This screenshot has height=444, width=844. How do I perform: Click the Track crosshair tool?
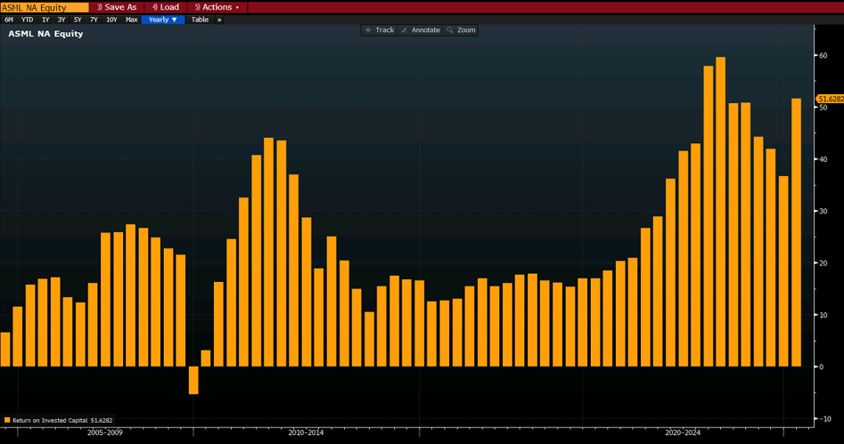(x=380, y=30)
